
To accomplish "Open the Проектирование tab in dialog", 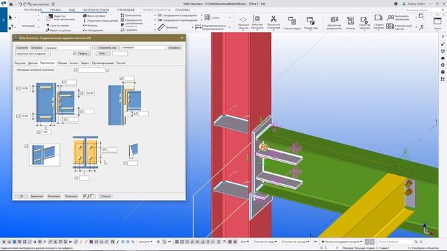I will point(103,63).
